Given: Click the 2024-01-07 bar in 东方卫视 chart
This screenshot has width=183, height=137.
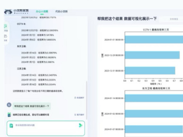Looking at the screenshot, I should [x=154, y=129].
